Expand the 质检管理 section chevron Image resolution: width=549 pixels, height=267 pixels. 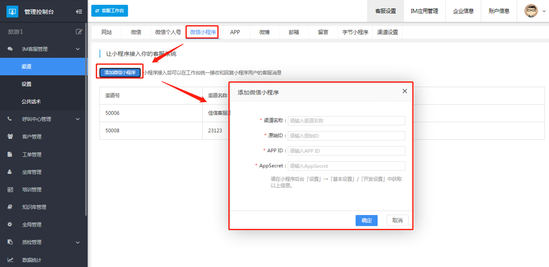click(x=78, y=242)
